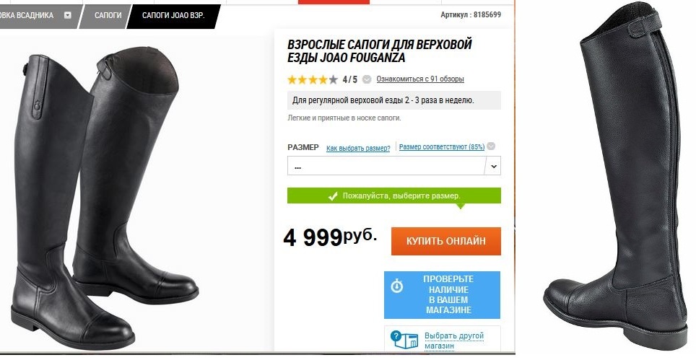Open the size dropdown arrow
This screenshot has width=696, height=360.
pos(494,167)
